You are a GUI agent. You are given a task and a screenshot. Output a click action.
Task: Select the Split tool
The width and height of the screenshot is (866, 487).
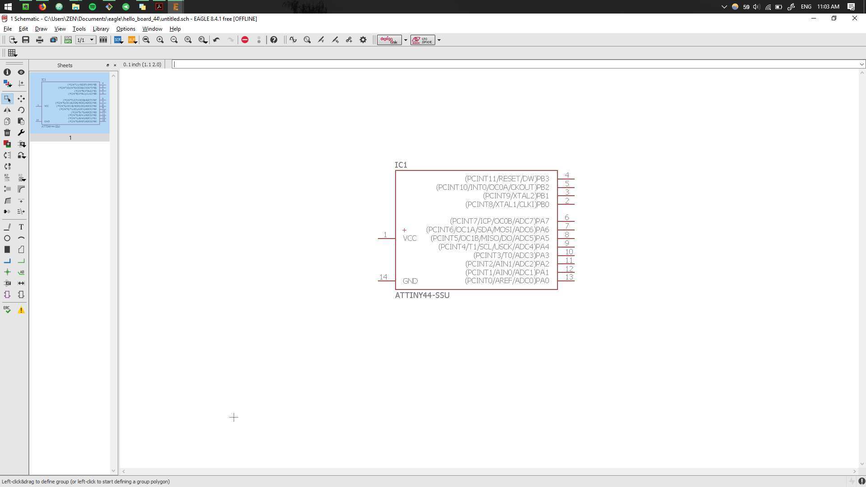[7, 201]
